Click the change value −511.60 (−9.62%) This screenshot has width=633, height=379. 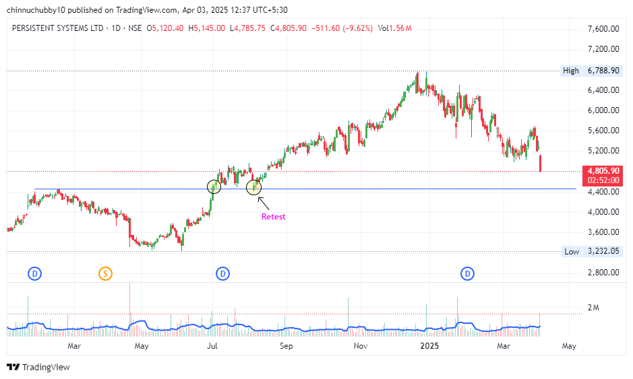[342, 28]
